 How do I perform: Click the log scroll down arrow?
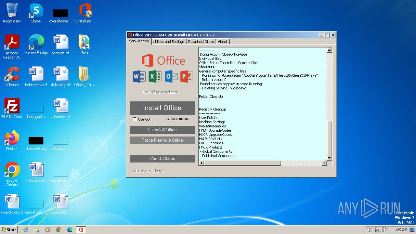tap(330, 158)
